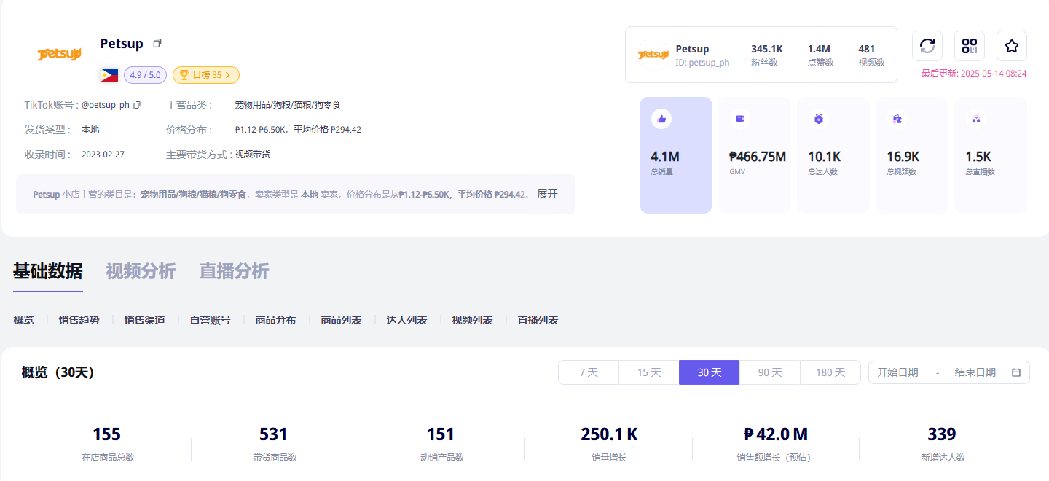Switch to the 基础数据 tab
This screenshot has height=481, width=1049.
pos(48,271)
